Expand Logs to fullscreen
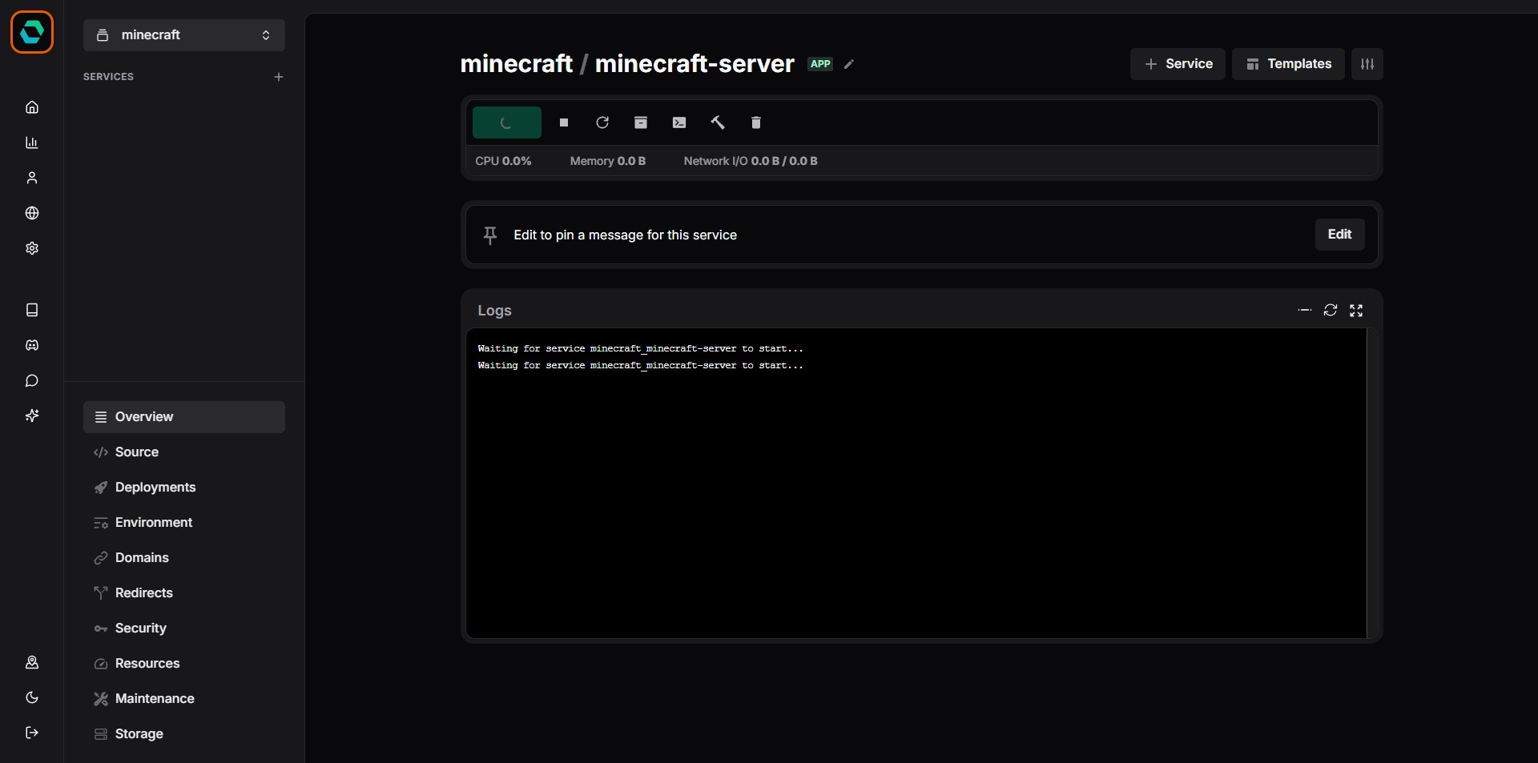This screenshot has height=763, width=1538. pyautogui.click(x=1356, y=311)
